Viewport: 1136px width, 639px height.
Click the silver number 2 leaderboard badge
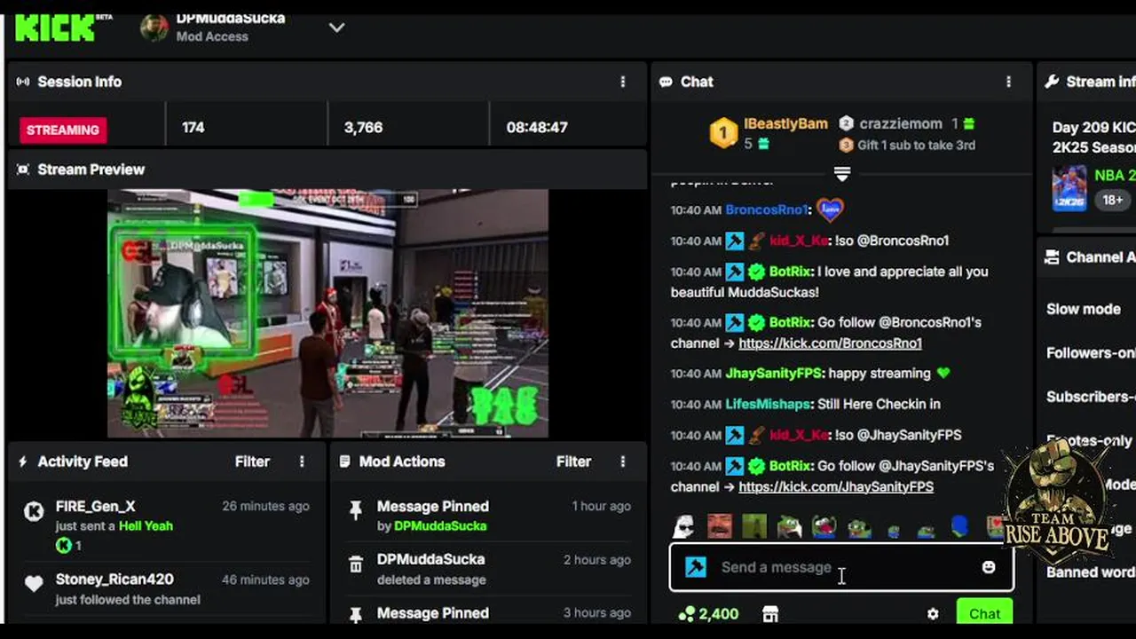click(x=846, y=123)
